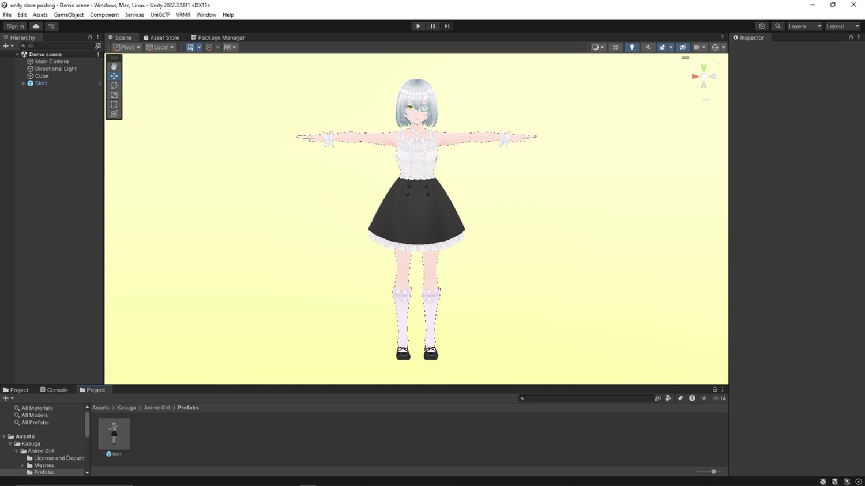Toggle scene visibility of hidden objects
The height and width of the screenshot is (486, 865).
point(683,47)
